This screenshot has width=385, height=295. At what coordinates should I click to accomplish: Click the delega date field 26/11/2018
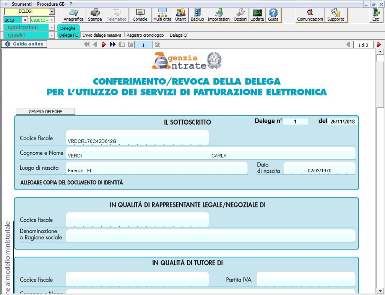tap(342, 122)
